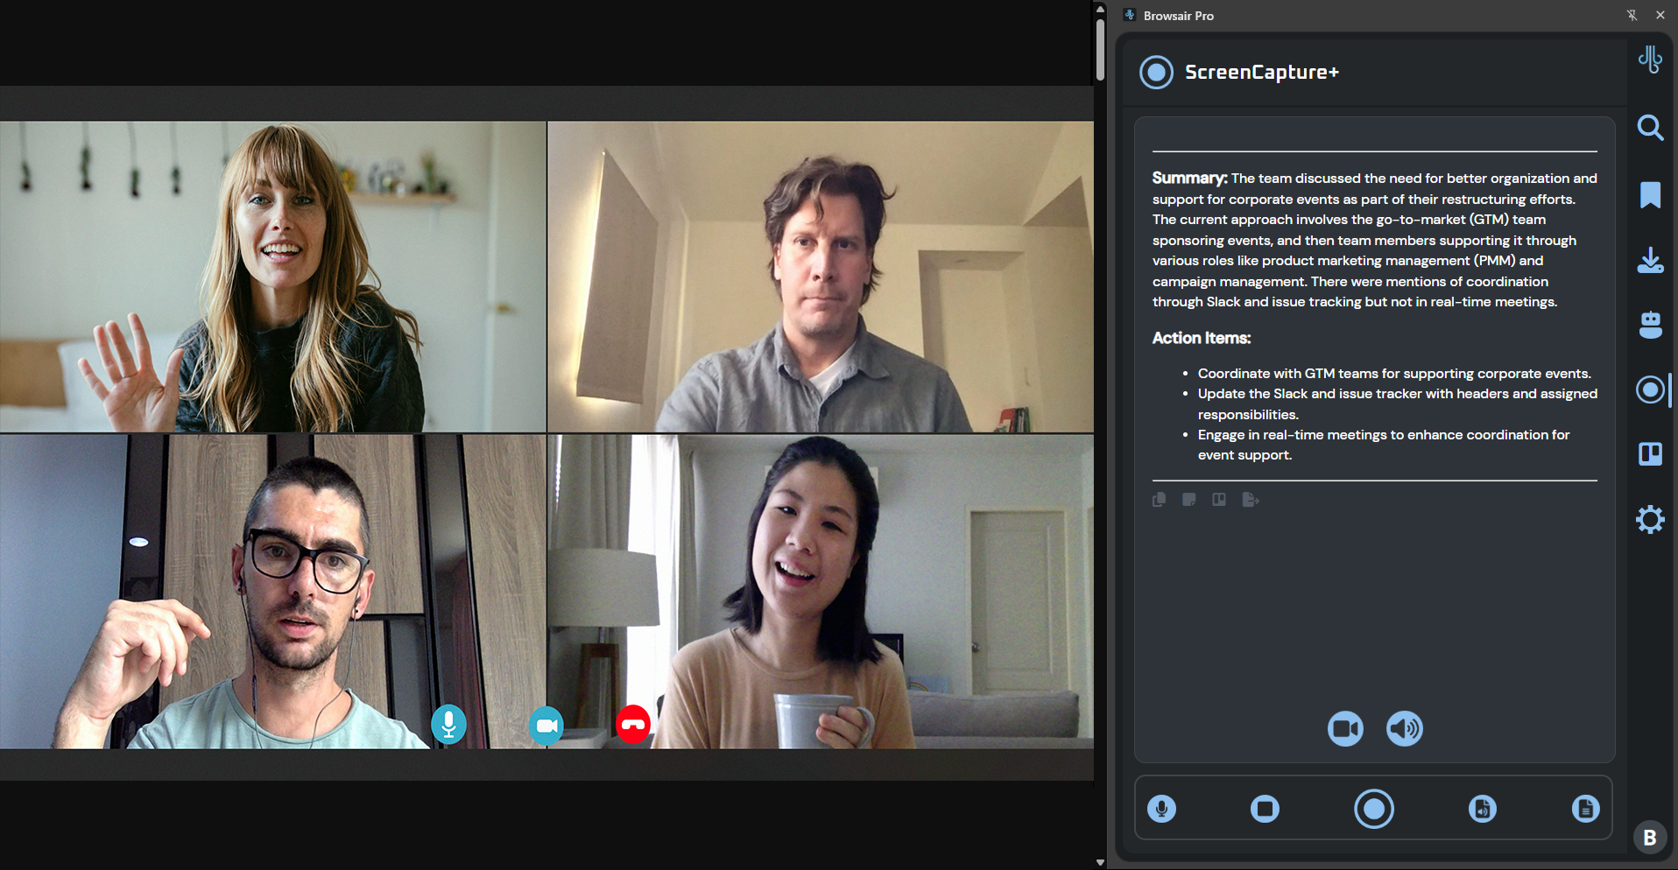Open the search icon in Browsair sidebar
This screenshot has width=1678, height=870.
tap(1650, 128)
